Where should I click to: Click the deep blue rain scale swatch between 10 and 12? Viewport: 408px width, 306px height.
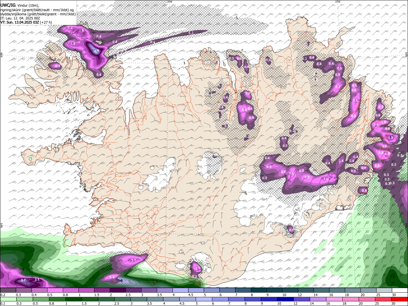[285, 299]
